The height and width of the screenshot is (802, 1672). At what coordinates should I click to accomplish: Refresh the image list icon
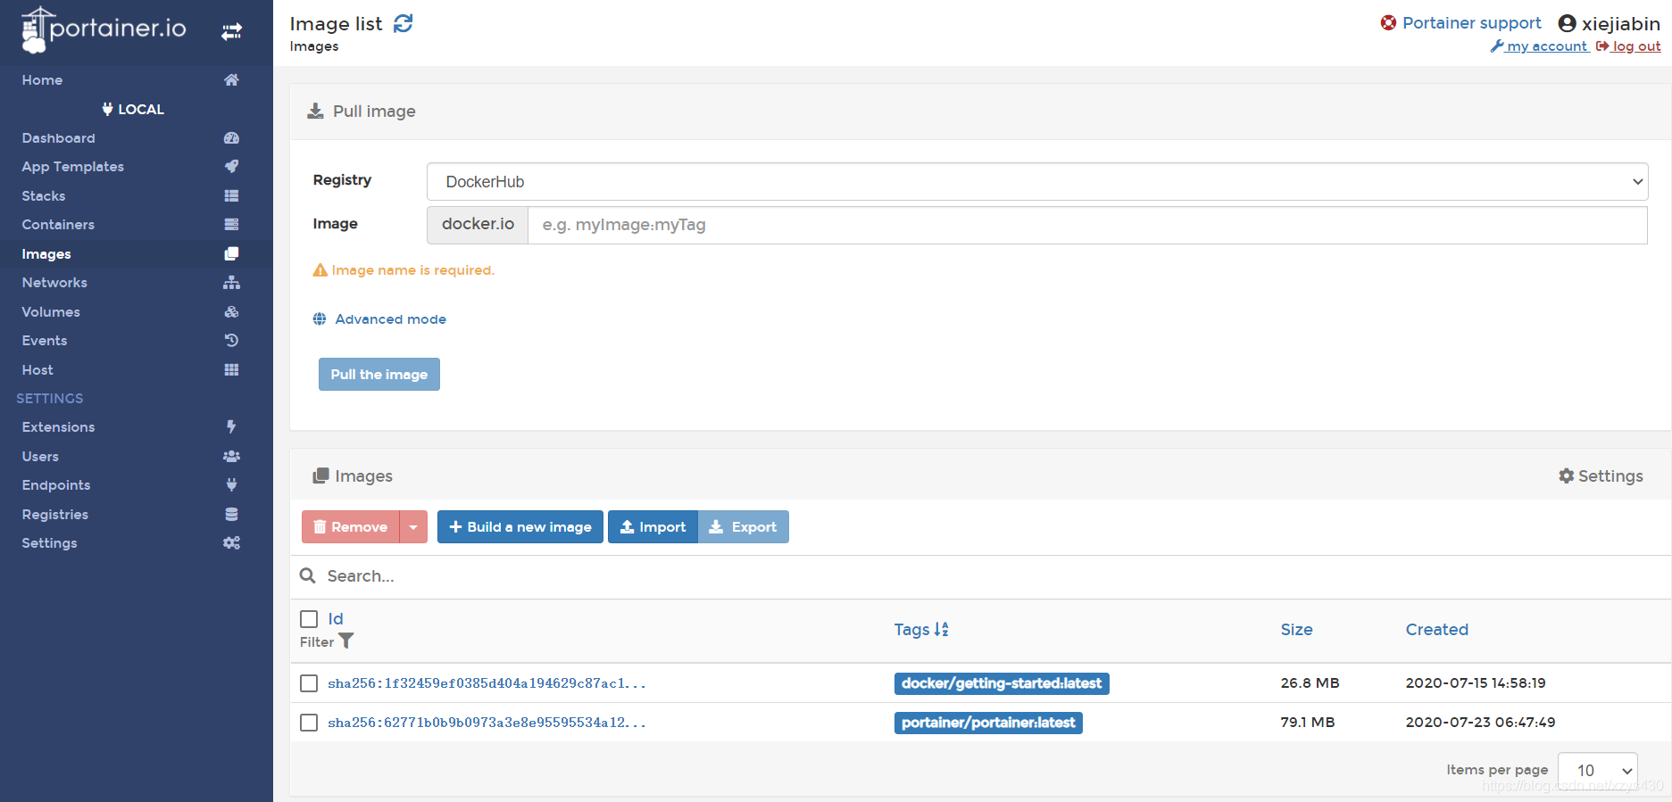(x=403, y=23)
